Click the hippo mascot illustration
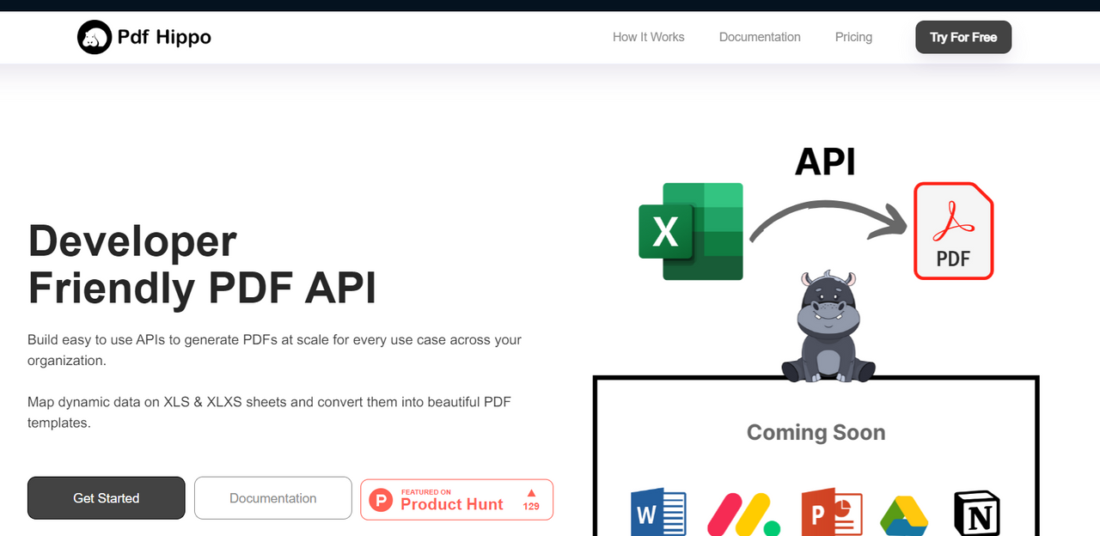Viewport: 1100px width, 536px height. coord(828,326)
